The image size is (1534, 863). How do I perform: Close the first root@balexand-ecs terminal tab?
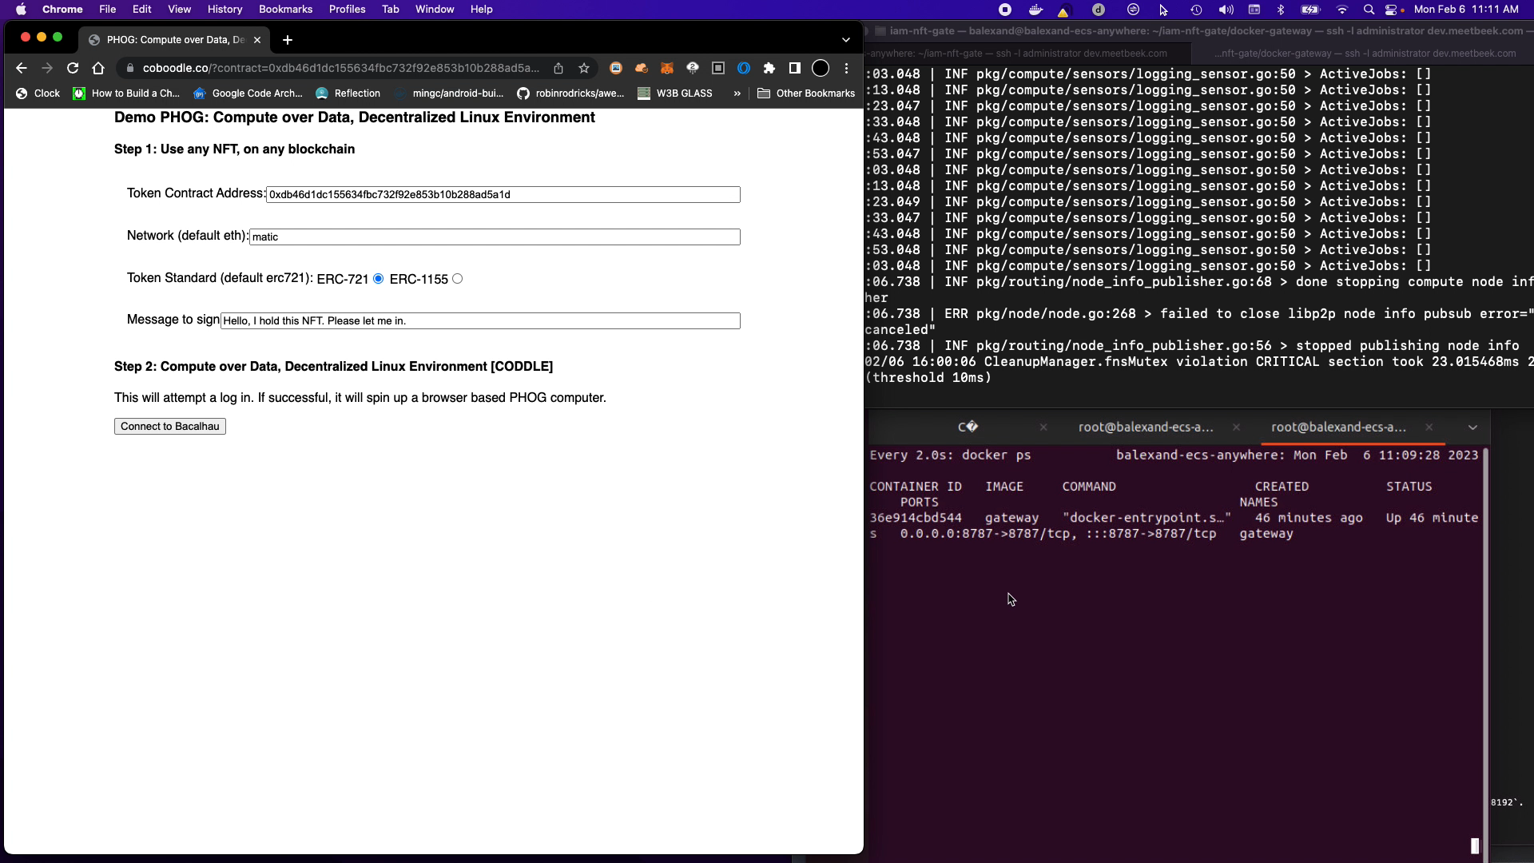1236,428
